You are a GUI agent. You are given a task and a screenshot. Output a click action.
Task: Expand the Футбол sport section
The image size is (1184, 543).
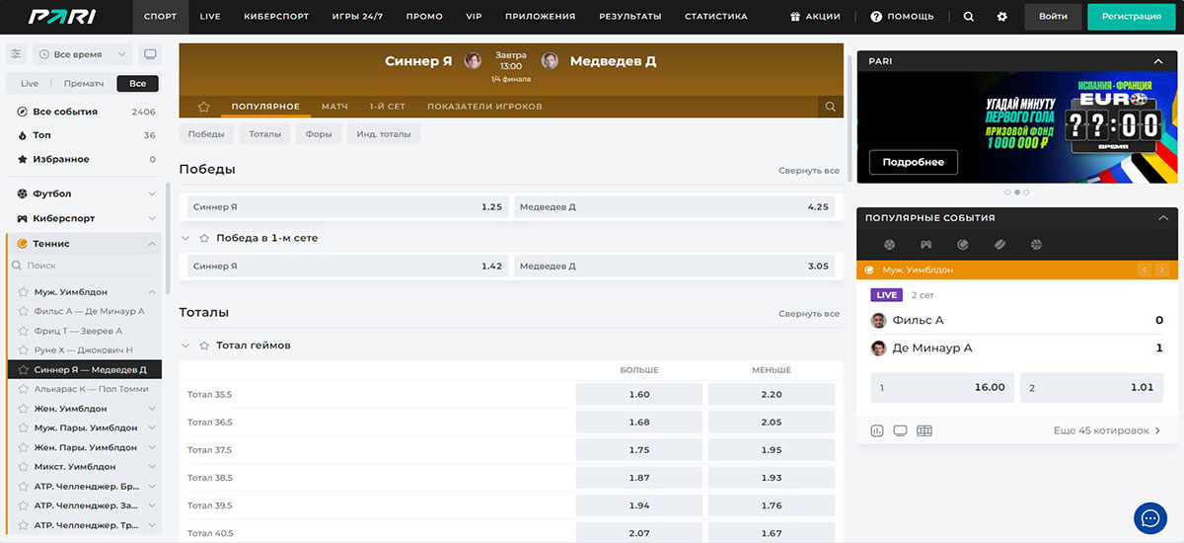click(152, 194)
